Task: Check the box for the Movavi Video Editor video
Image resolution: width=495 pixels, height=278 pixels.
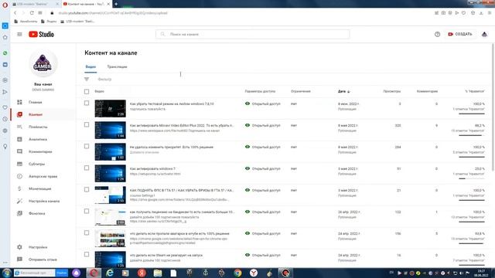Action: pyautogui.click(x=87, y=125)
